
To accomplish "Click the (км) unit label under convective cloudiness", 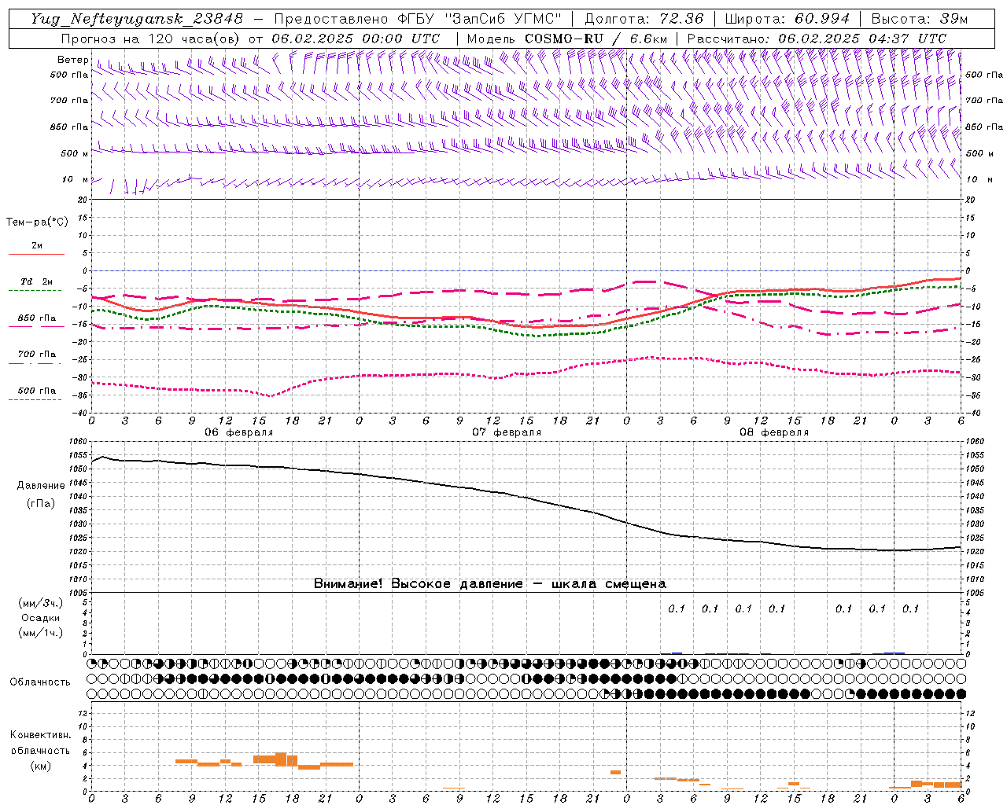I will 40,766.
